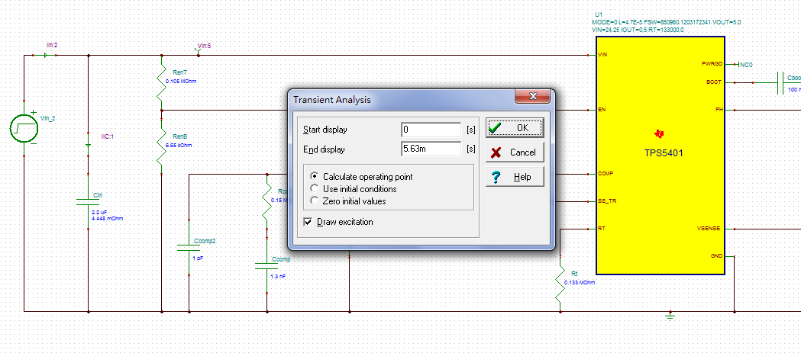Image resolution: width=801 pixels, height=353 pixels.
Task: Select the boot capacitor near BOOT pin
Action: (782, 82)
